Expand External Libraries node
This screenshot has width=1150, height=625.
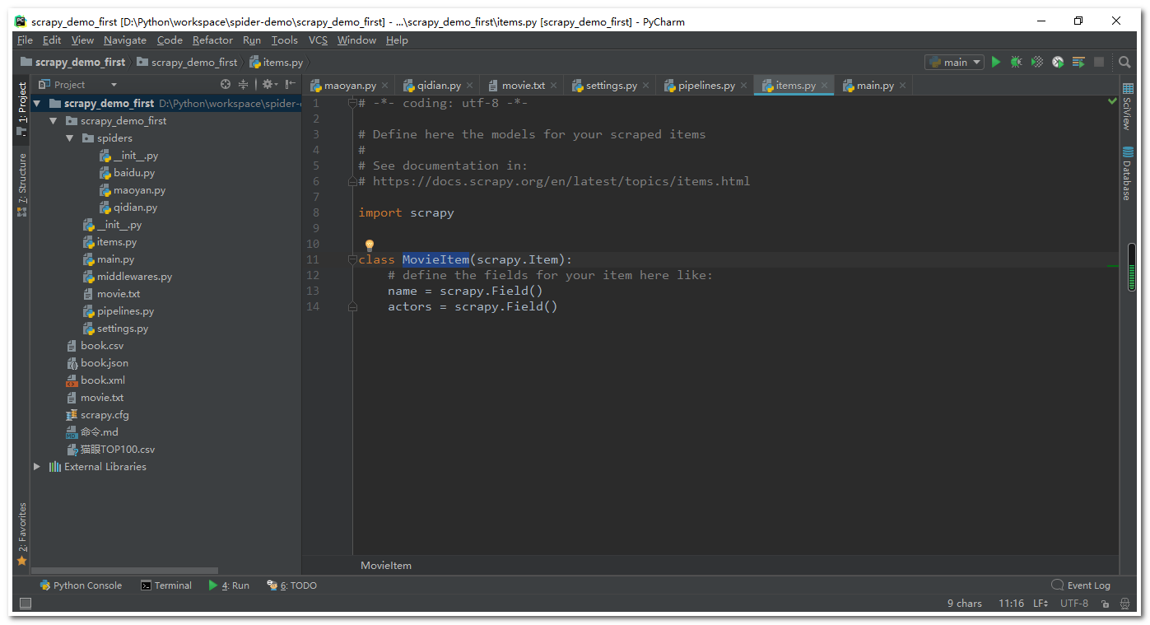pyautogui.click(x=37, y=466)
